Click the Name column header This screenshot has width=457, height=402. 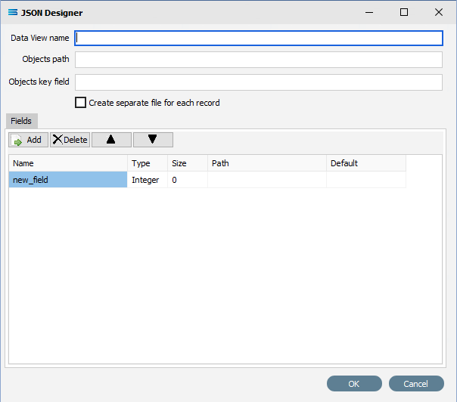click(68, 163)
